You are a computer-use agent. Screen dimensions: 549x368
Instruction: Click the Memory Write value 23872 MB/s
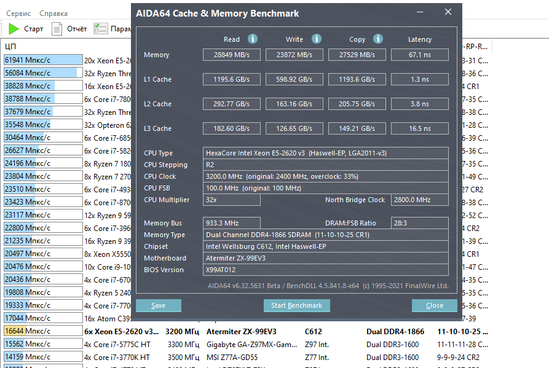pos(294,55)
